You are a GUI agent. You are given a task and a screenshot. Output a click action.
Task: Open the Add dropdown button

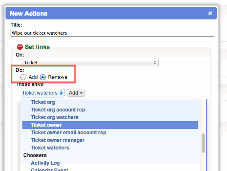pos(76,92)
